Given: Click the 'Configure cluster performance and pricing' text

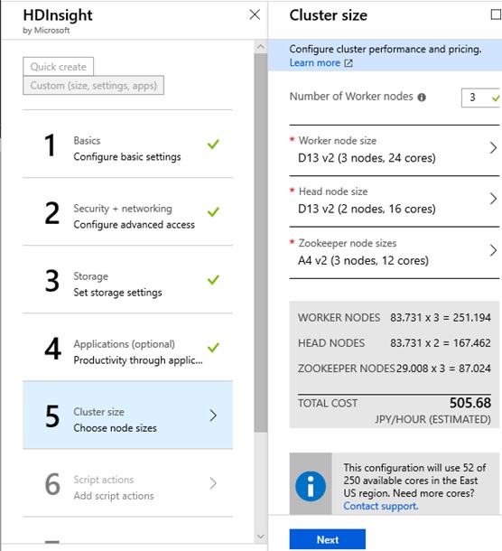Looking at the screenshot, I should 386,49.
